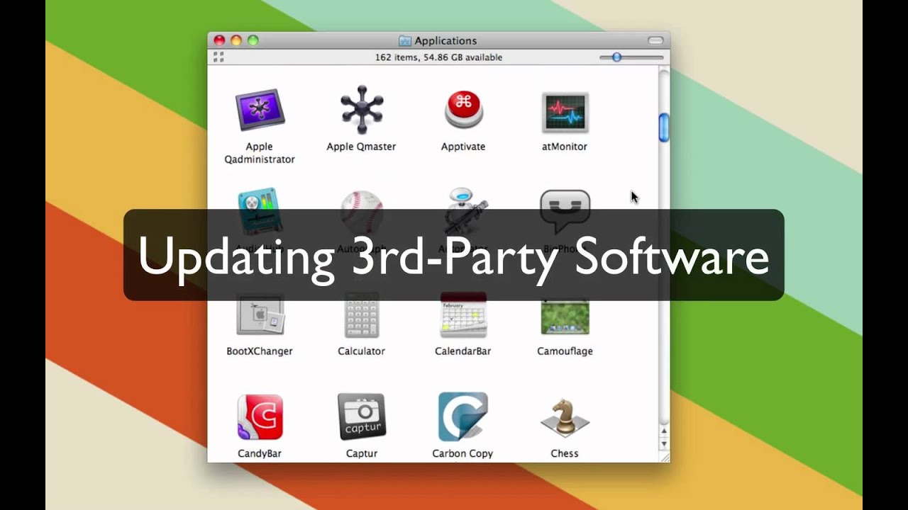Select the Apple Qmaster icon
The image size is (908, 510).
click(x=361, y=110)
